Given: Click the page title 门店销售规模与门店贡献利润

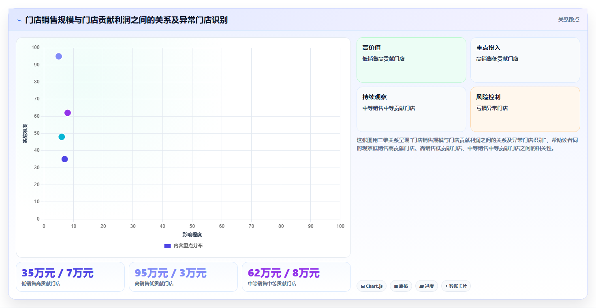Looking at the screenshot, I should click(x=126, y=20).
